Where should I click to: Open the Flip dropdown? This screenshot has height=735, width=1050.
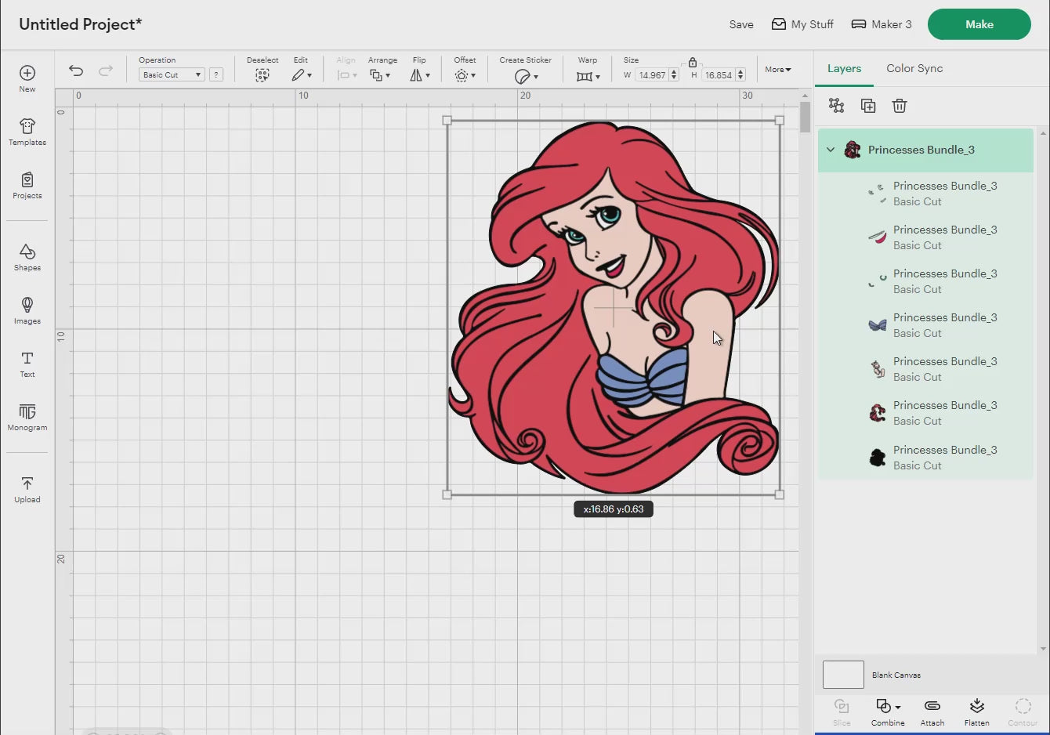coord(420,75)
